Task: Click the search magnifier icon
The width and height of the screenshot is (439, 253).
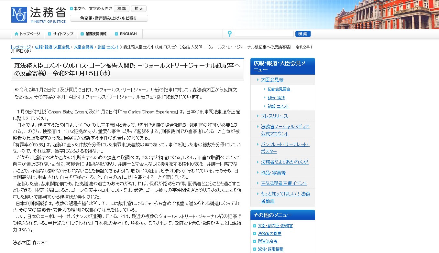Action: [230, 34]
